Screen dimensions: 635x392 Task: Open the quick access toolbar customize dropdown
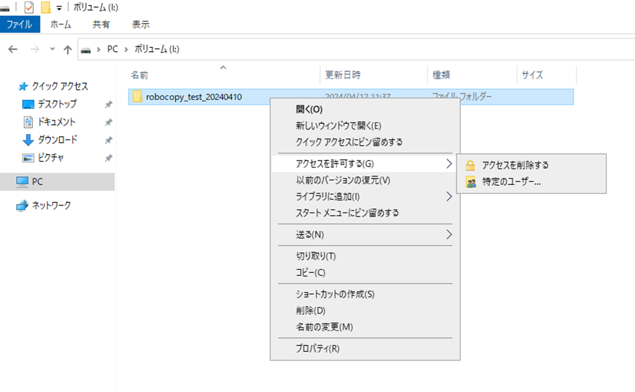[x=59, y=8]
